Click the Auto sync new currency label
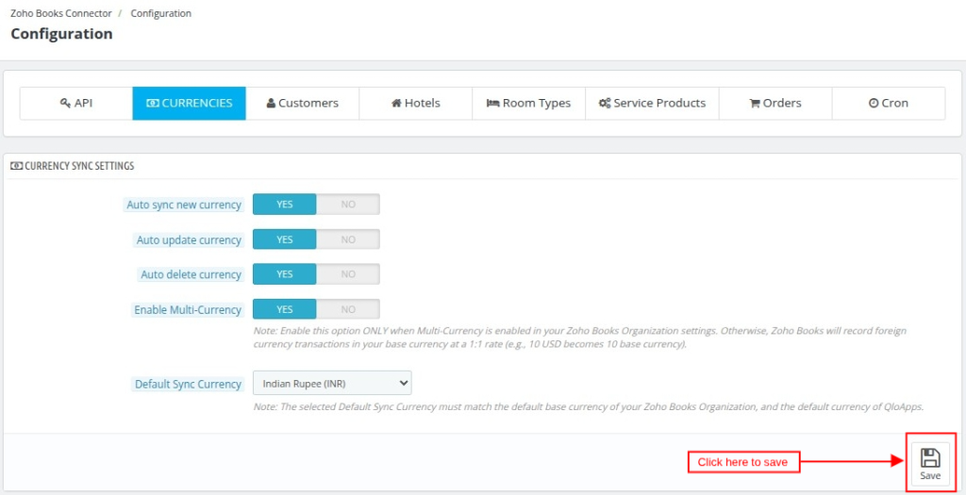Screen dimensions: 966x495 coord(184,205)
